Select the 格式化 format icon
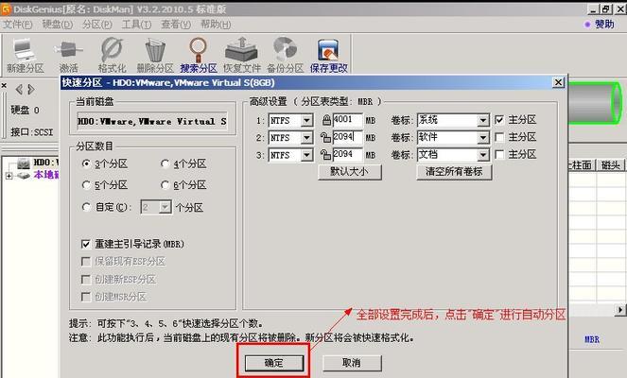The image size is (627, 378). 112,56
